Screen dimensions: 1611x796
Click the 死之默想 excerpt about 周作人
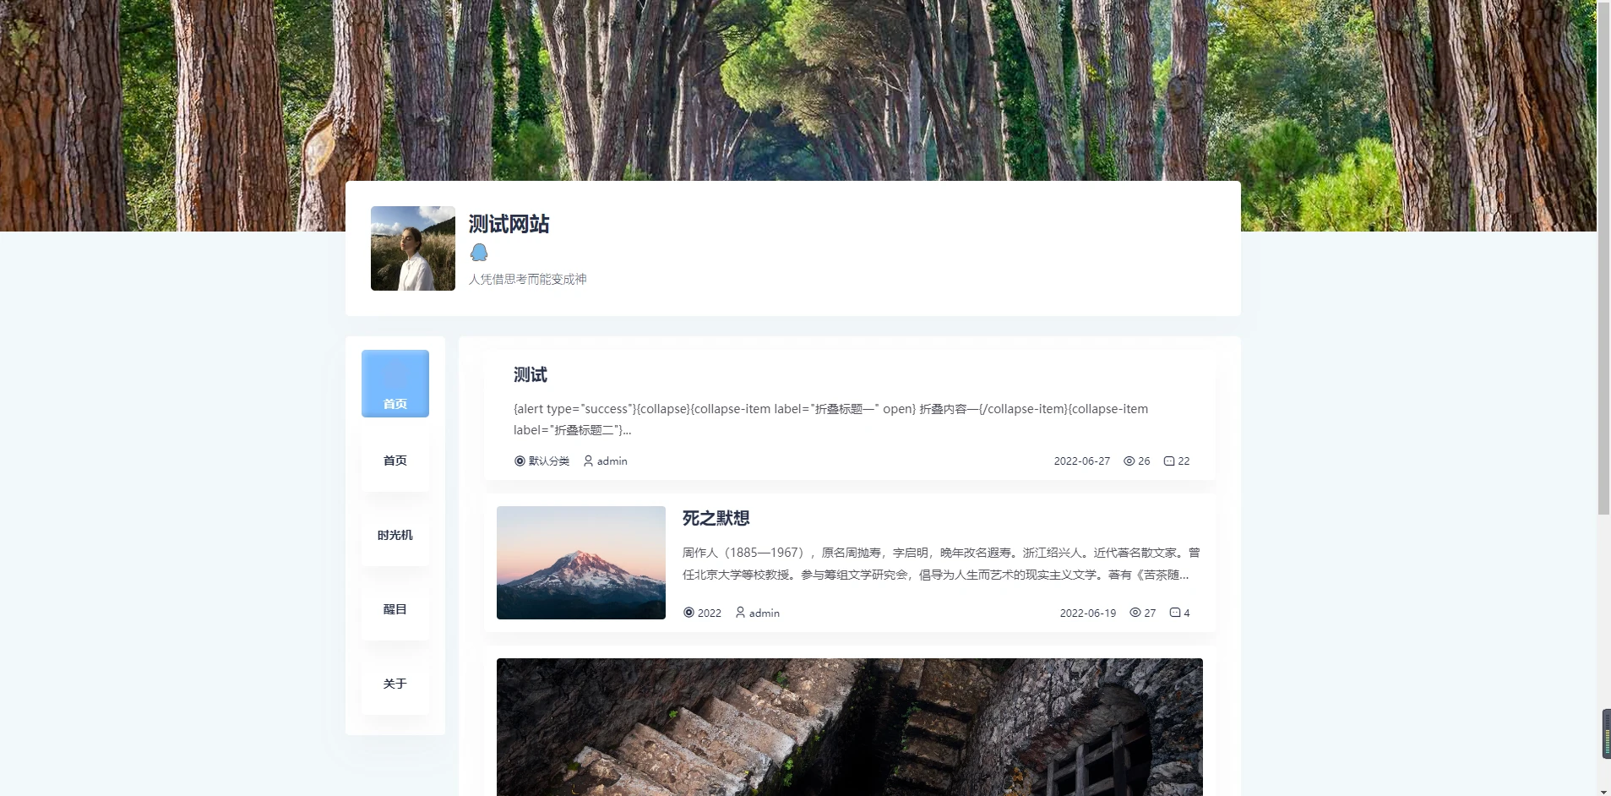coord(941,564)
